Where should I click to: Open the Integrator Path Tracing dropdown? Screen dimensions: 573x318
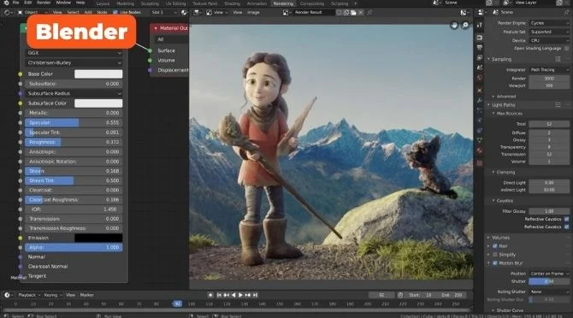coord(549,70)
